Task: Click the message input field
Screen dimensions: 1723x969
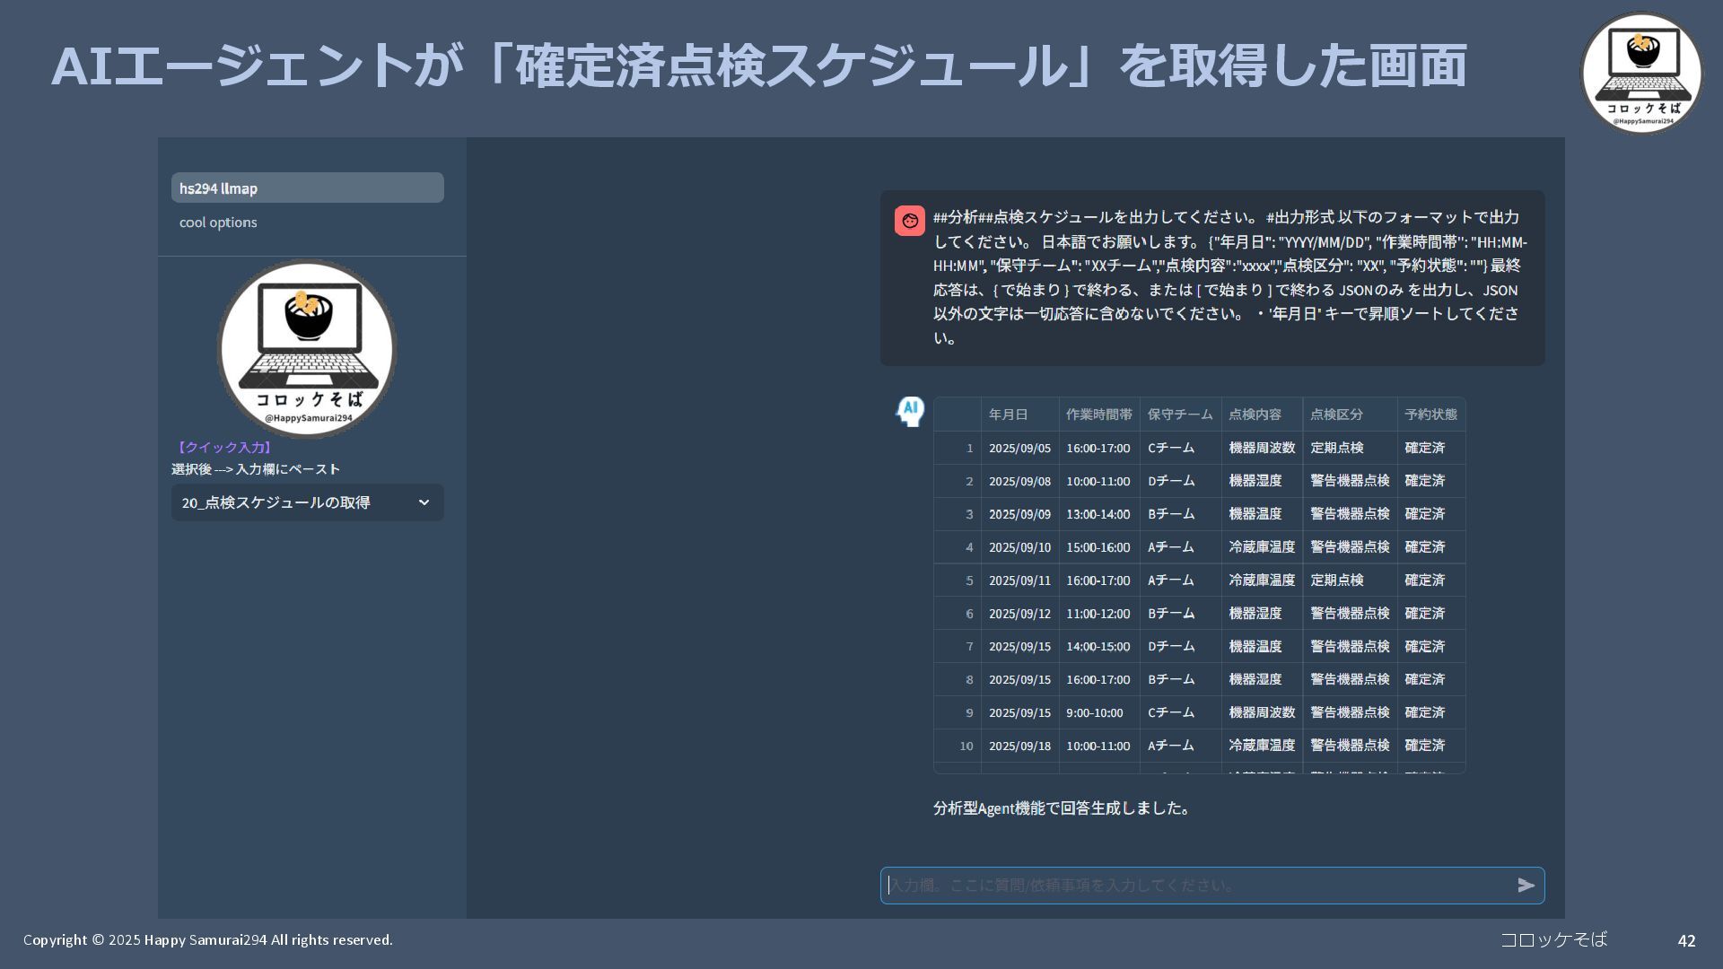Action: pyautogui.click(x=1194, y=886)
